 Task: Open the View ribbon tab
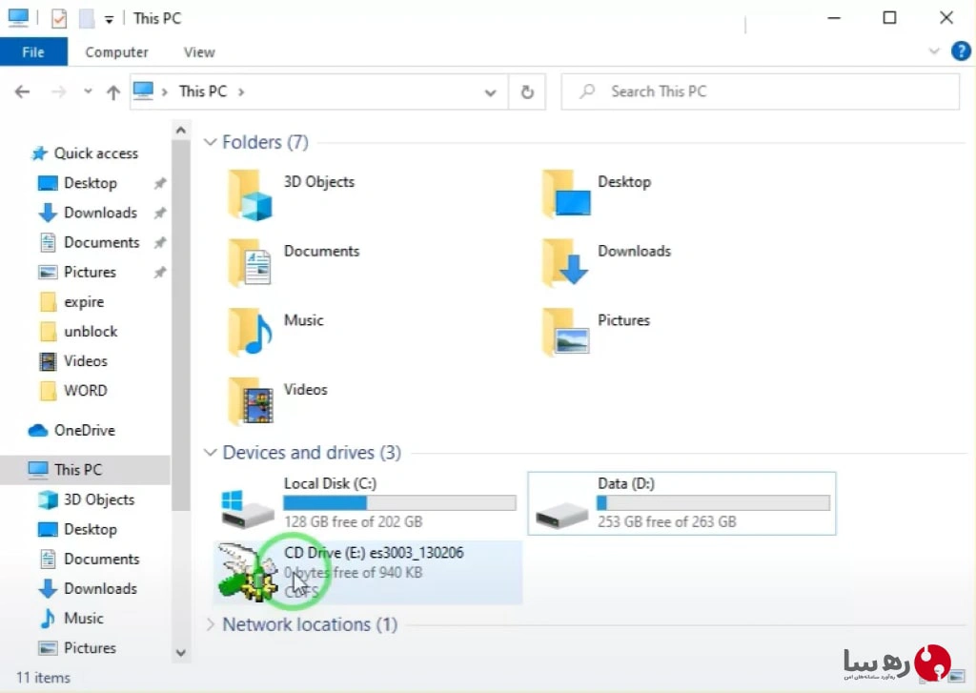[199, 52]
